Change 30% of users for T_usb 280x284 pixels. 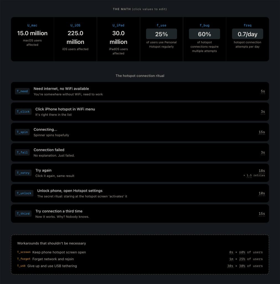point(242,266)
